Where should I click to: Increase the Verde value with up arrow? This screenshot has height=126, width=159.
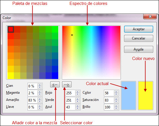click(77, 99)
